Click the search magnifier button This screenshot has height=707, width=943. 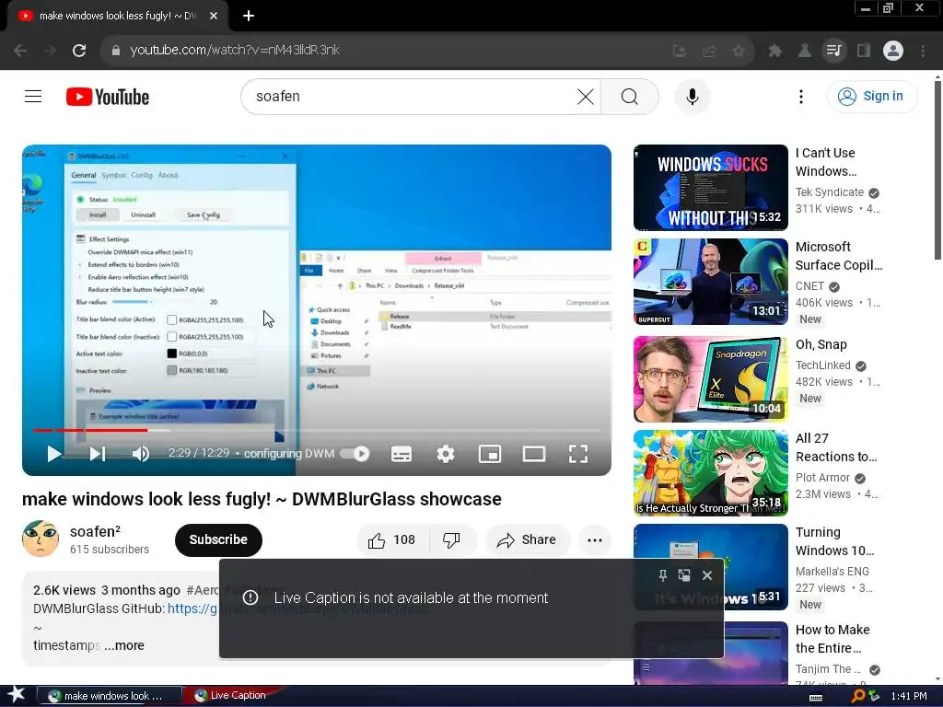(x=630, y=96)
